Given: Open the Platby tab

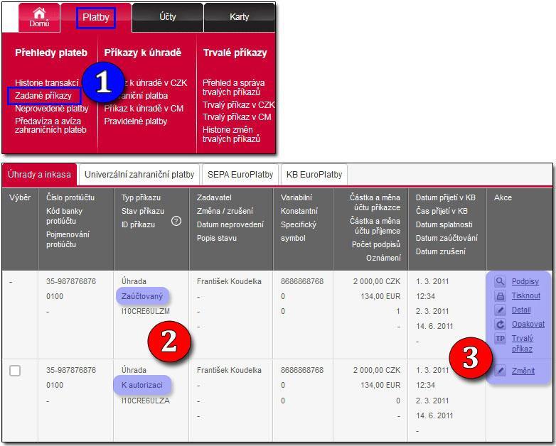Looking at the screenshot, I should (x=96, y=17).
